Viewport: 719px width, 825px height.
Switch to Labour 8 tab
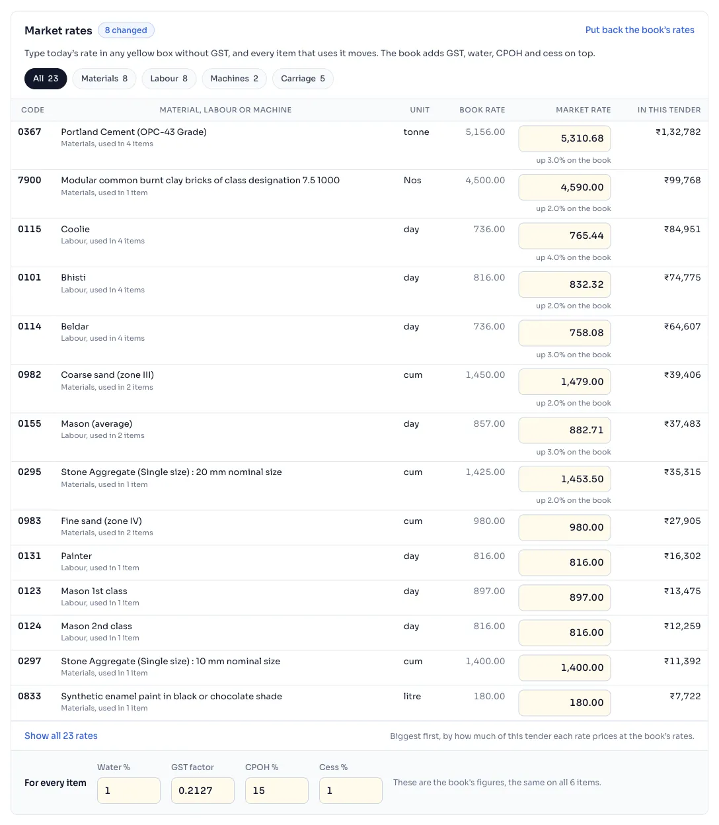pyautogui.click(x=169, y=79)
